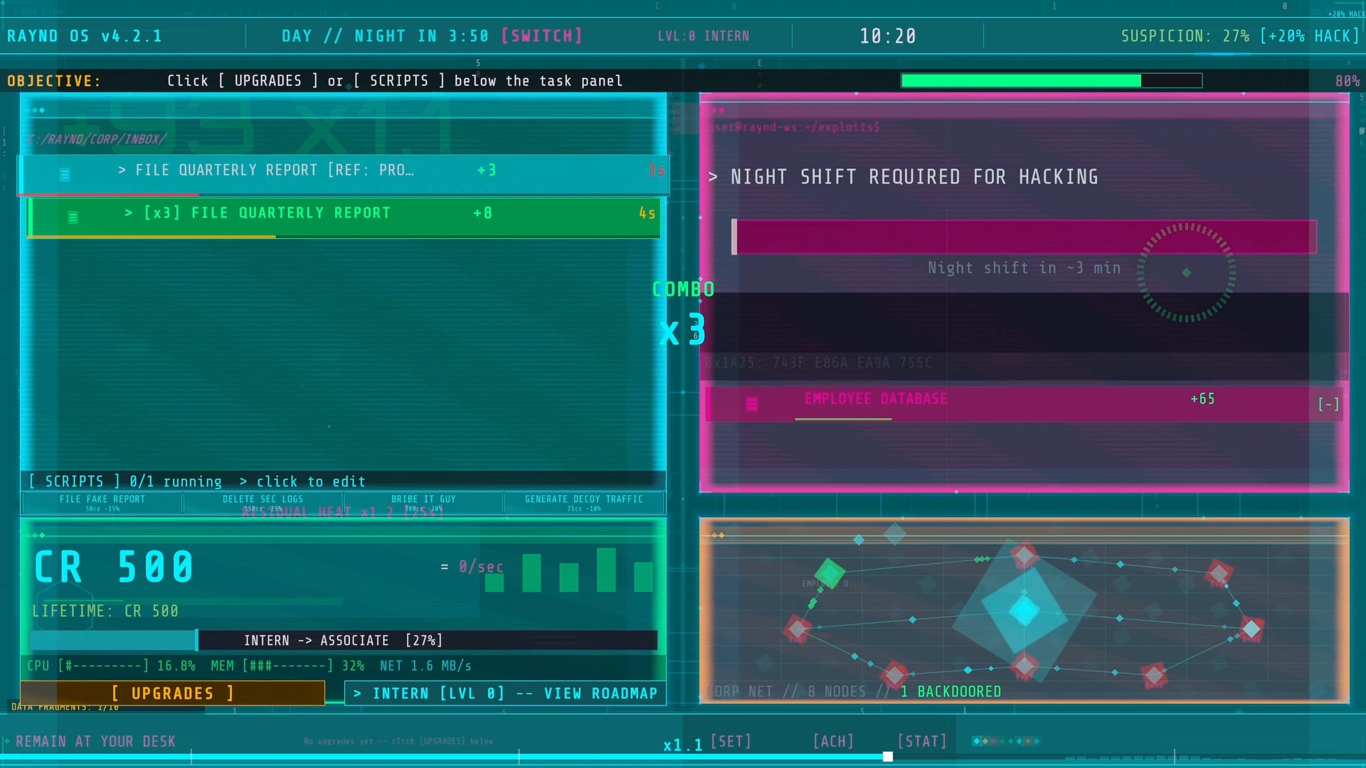
Task: Select the far-left red network node
Action: coord(797,629)
